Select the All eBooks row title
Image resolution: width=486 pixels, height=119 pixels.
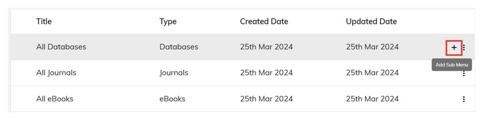(x=55, y=99)
